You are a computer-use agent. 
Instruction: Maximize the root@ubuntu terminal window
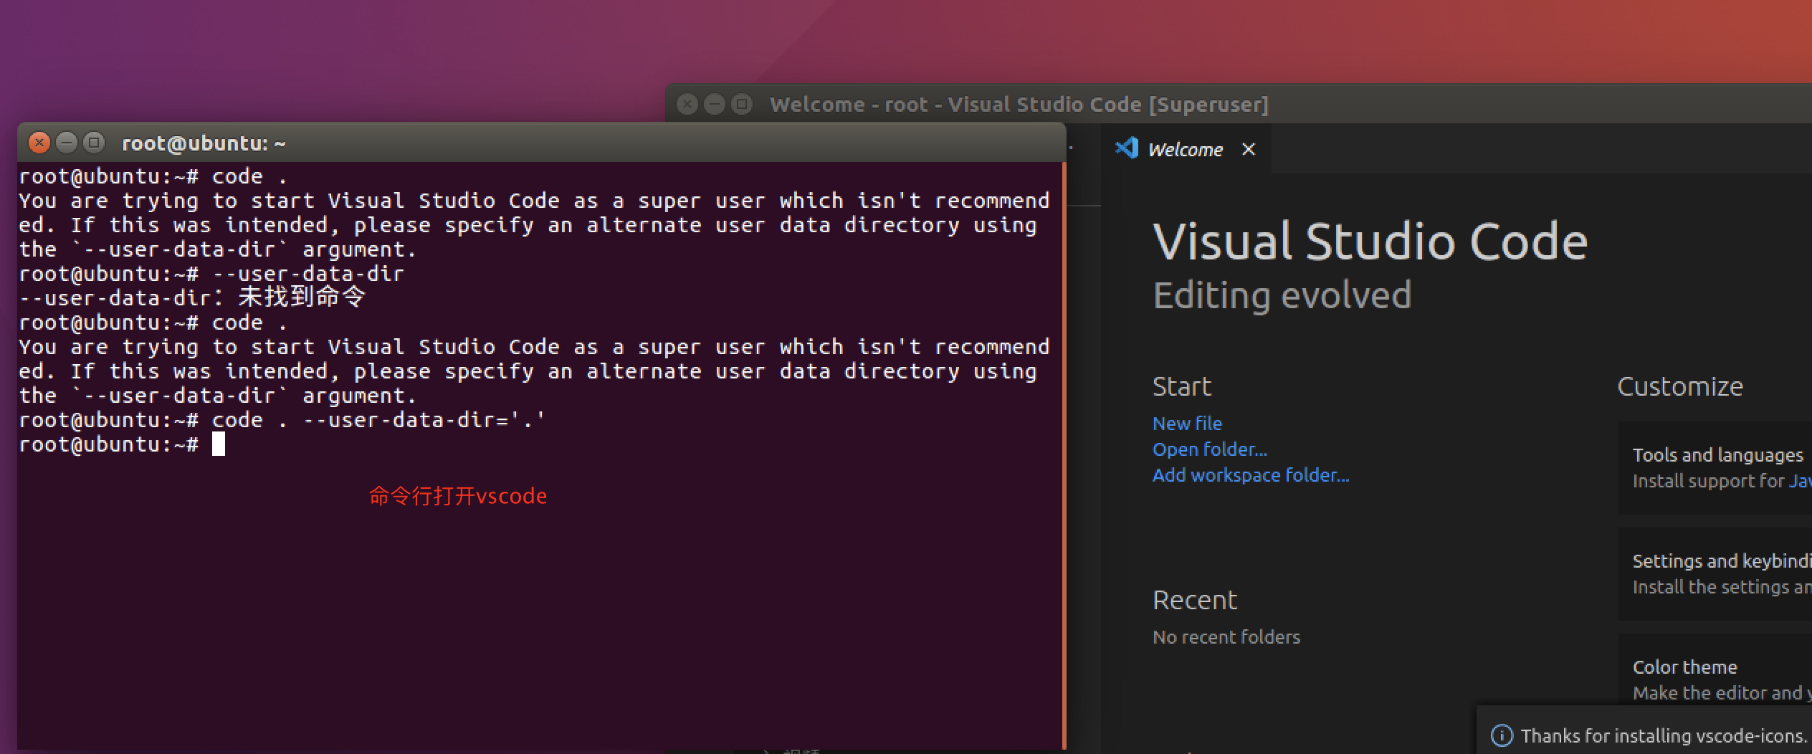click(x=94, y=143)
